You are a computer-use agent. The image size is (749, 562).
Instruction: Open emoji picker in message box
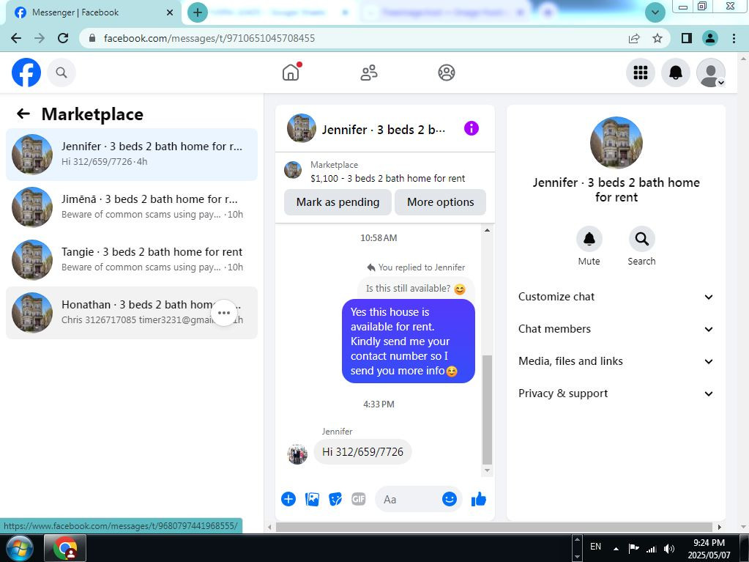450,500
